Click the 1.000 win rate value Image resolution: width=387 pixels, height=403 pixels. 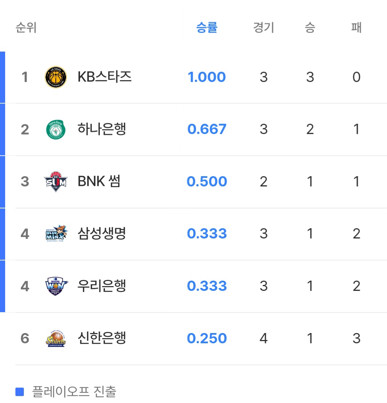pyautogui.click(x=207, y=77)
